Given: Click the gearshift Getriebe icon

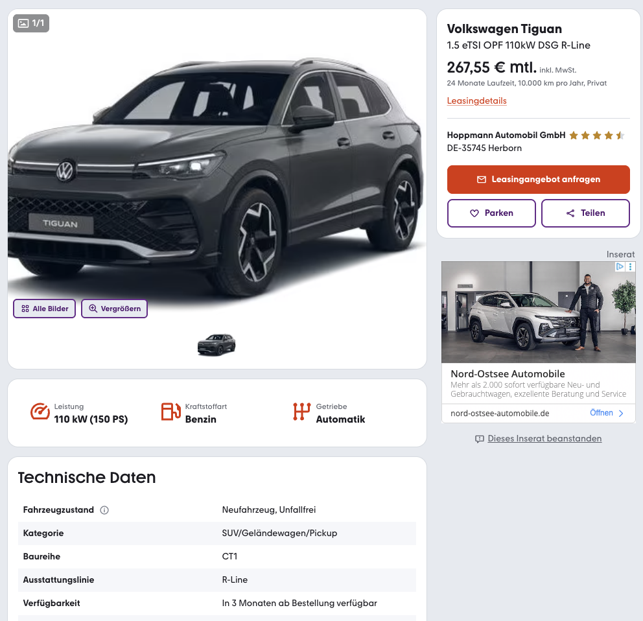Looking at the screenshot, I should [x=301, y=412].
